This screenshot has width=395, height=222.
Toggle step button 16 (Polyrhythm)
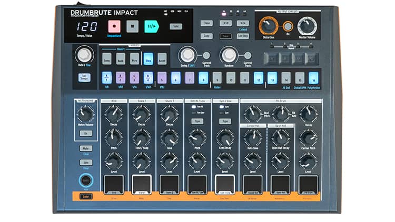click(x=314, y=78)
